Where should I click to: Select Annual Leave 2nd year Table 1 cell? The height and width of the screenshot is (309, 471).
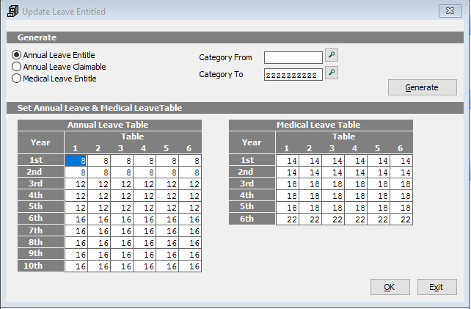coord(76,172)
